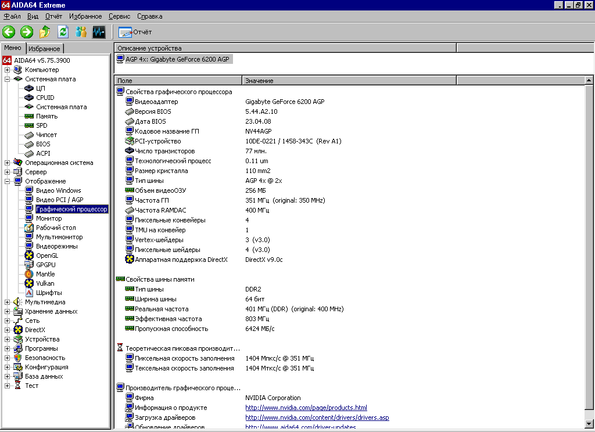Select Монитор in the Отображение section
This screenshot has height=432, width=595.
coord(49,218)
